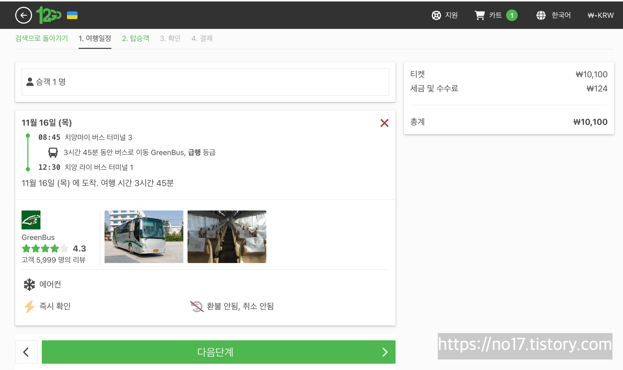
Task: Click the green 다음단계 button
Action: click(219, 352)
